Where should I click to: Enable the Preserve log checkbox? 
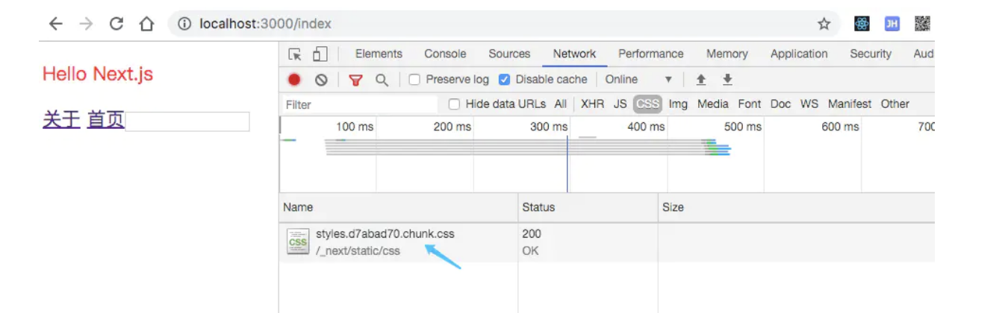point(415,80)
